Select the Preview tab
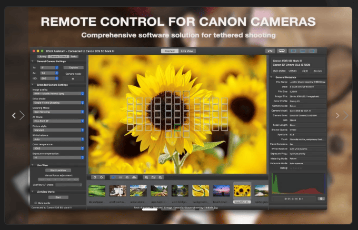The image size is (358, 230). [170, 51]
